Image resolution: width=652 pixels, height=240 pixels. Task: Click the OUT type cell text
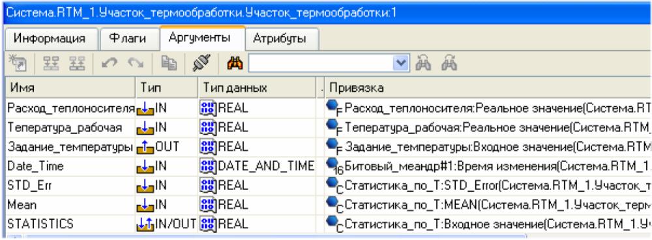pos(167,147)
